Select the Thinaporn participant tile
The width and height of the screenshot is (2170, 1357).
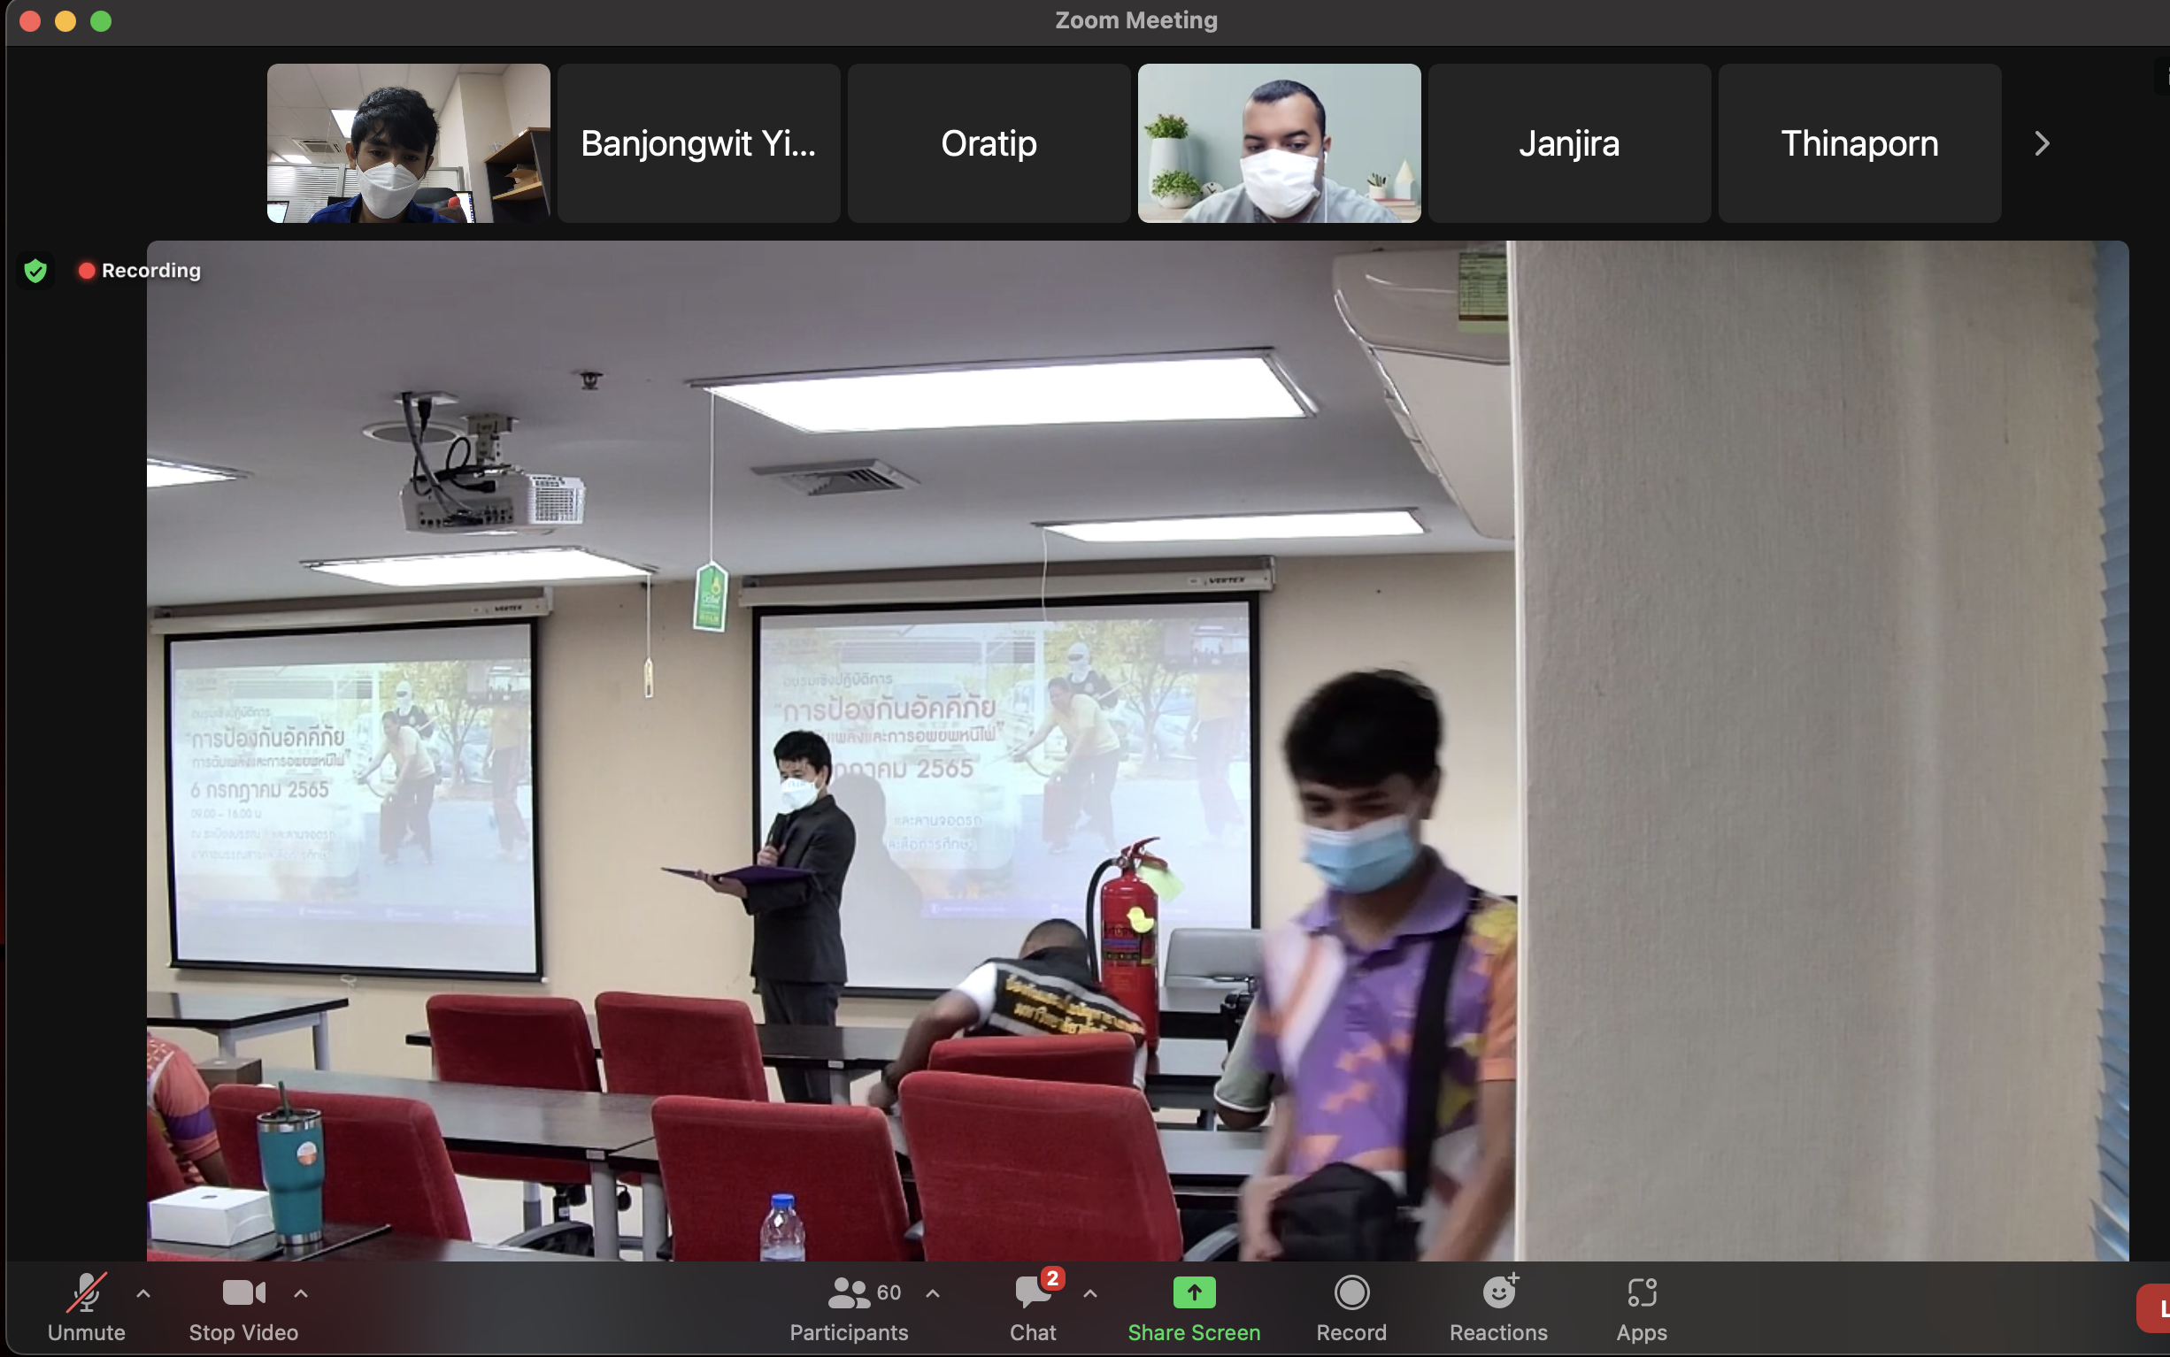[x=1858, y=143]
